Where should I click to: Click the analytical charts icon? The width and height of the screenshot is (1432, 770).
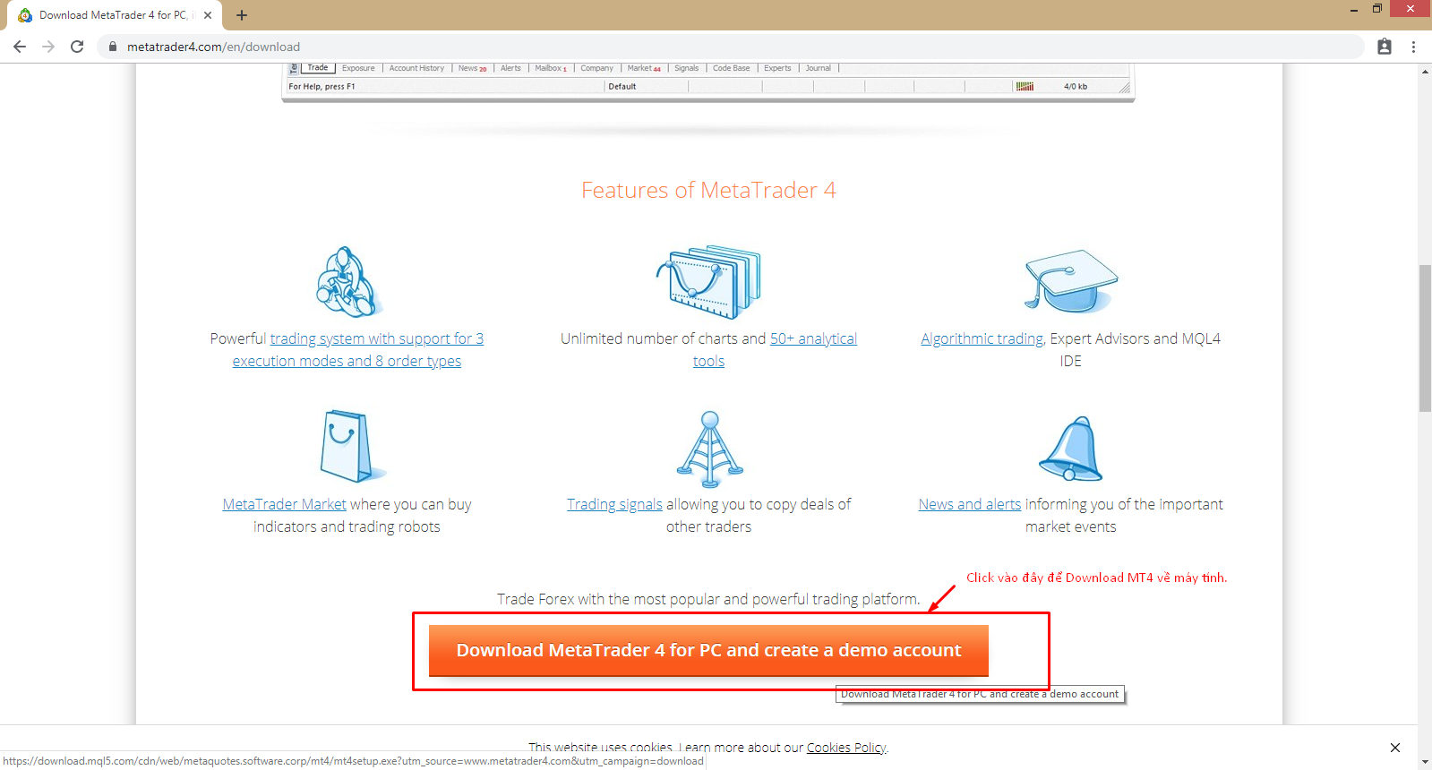(x=708, y=282)
